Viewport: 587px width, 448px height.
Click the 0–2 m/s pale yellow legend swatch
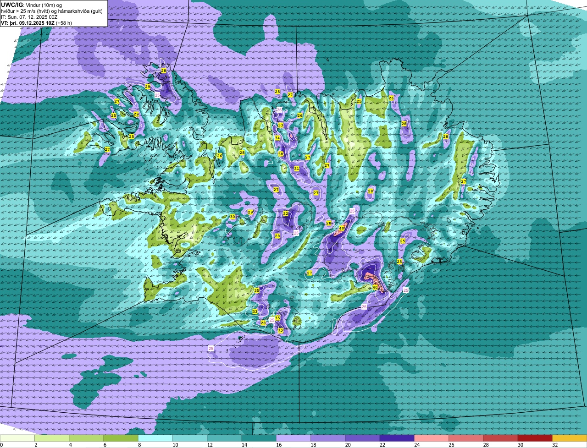tap(17, 438)
